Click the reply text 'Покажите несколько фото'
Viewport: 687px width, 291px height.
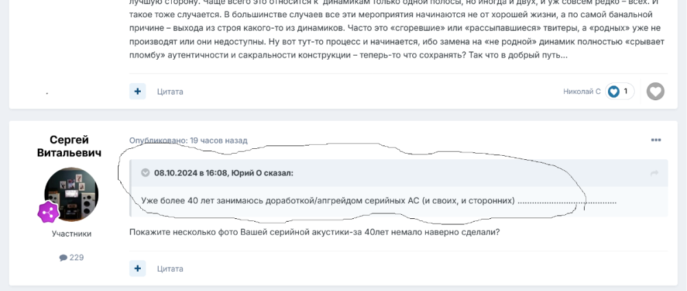pyautogui.click(x=314, y=232)
